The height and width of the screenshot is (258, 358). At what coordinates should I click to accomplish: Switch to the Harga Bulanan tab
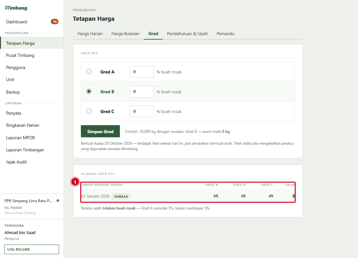tap(125, 34)
